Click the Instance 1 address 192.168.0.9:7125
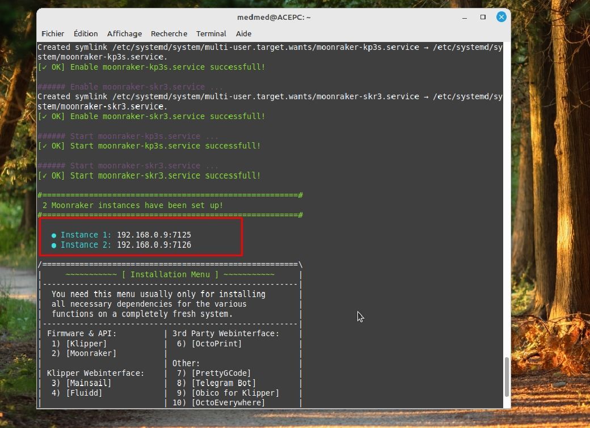The image size is (590, 428). pyautogui.click(x=154, y=235)
